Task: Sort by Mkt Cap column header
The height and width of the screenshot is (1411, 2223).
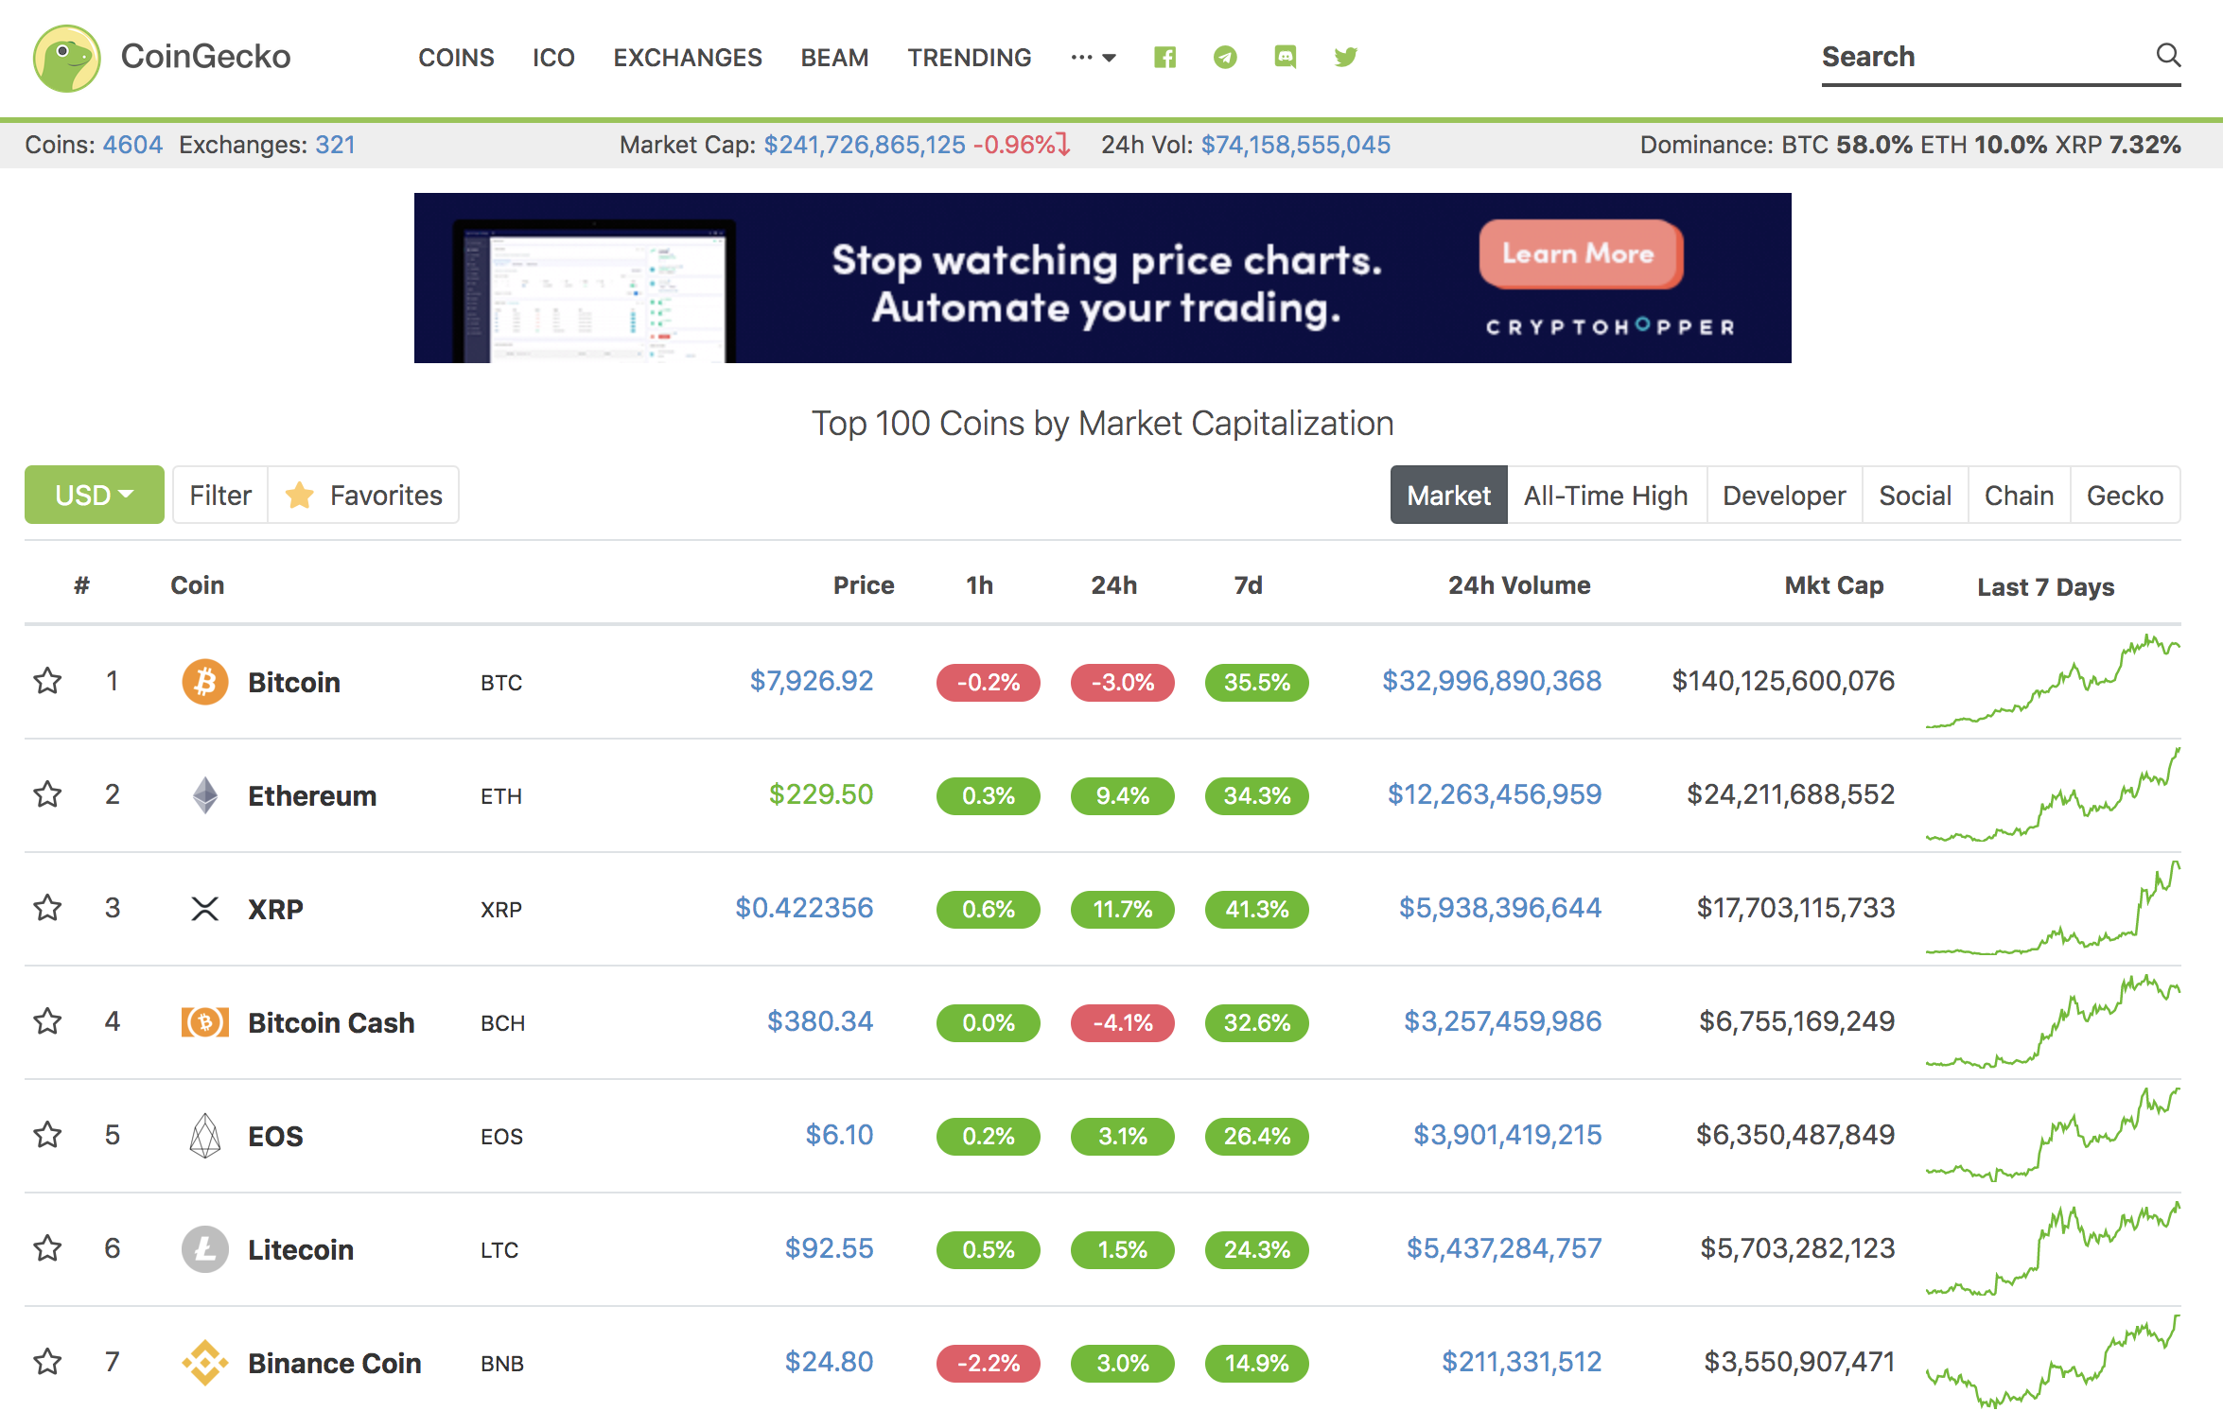Action: [x=1834, y=585]
